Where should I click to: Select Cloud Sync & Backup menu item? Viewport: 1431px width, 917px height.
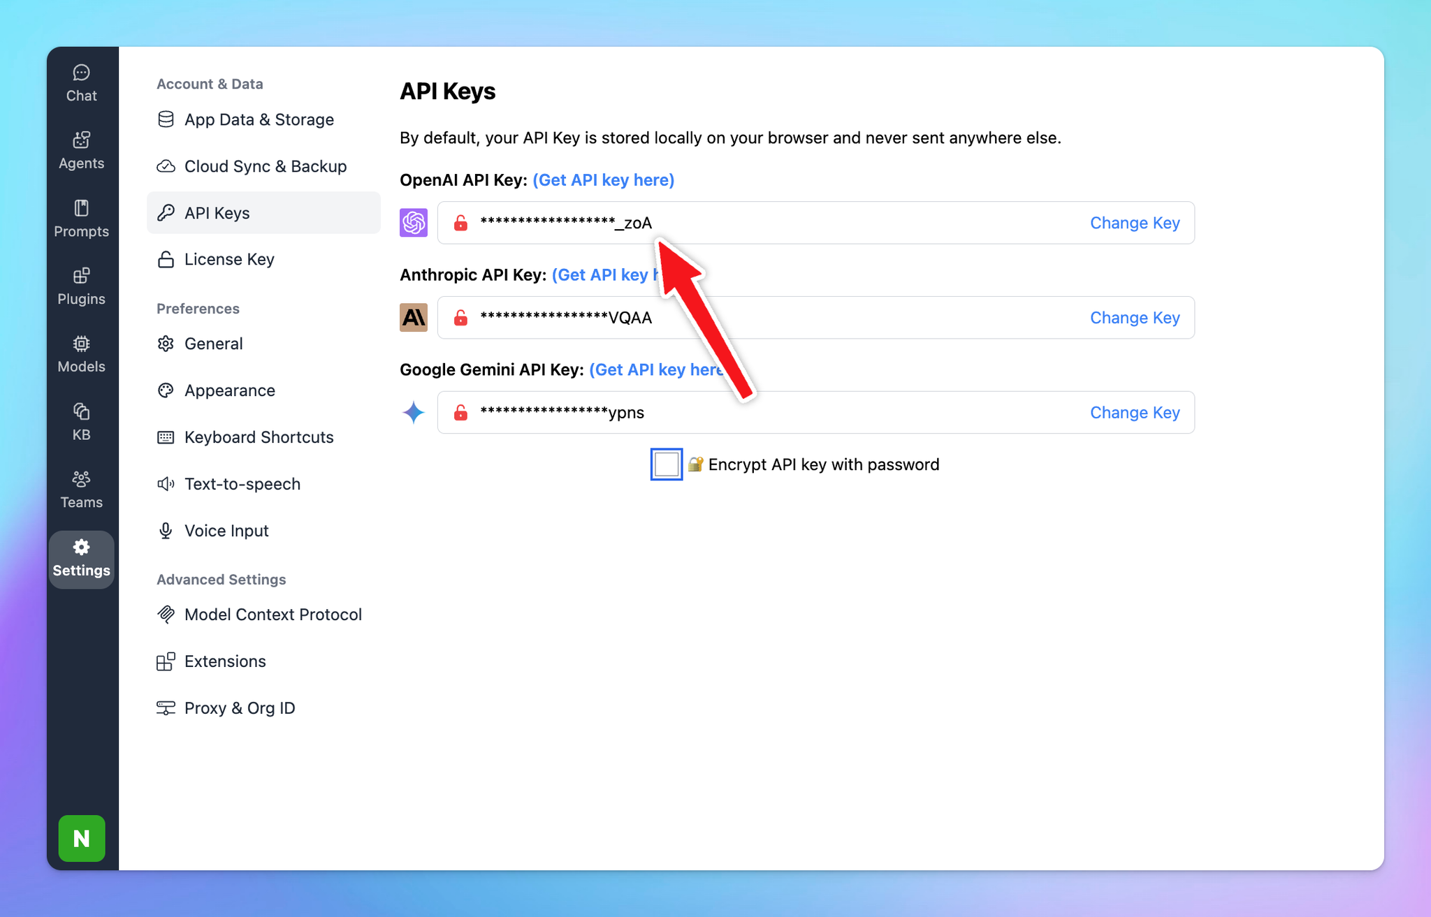click(265, 166)
